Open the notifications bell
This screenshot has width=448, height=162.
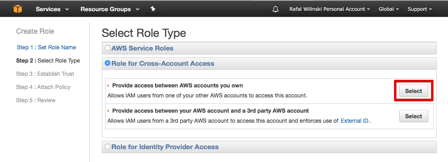point(276,9)
